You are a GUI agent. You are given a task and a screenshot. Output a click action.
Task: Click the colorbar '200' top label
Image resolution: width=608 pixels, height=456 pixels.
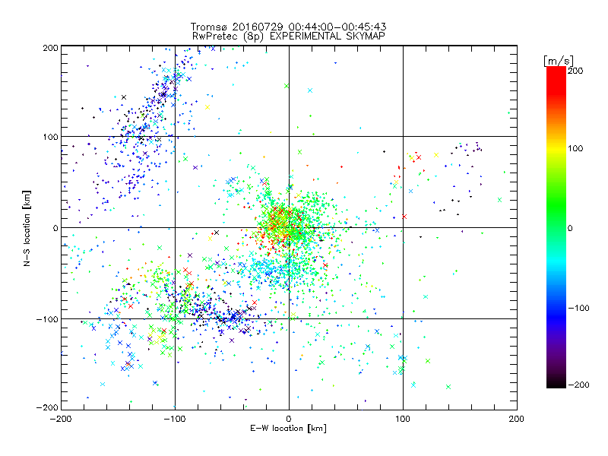pyautogui.click(x=575, y=71)
